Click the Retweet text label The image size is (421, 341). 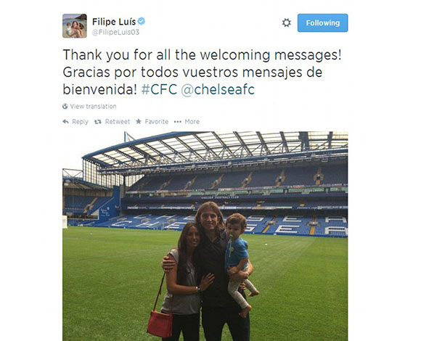pyautogui.click(x=118, y=122)
